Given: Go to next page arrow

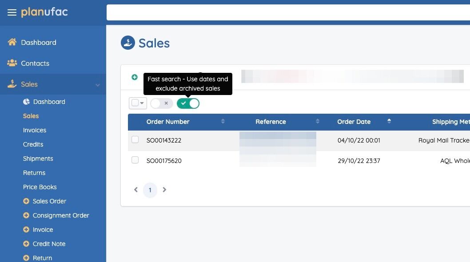Looking at the screenshot, I should 164,190.
